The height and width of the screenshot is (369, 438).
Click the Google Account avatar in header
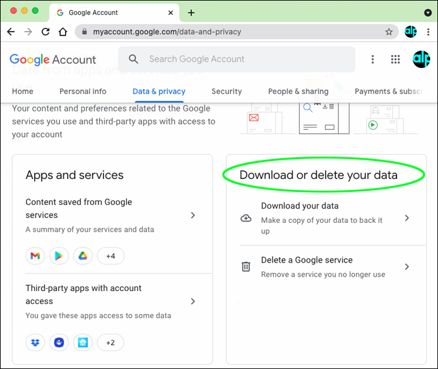point(421,59)
